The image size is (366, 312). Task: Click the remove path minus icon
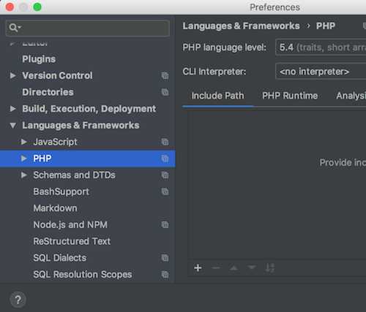tap(216, 268)
